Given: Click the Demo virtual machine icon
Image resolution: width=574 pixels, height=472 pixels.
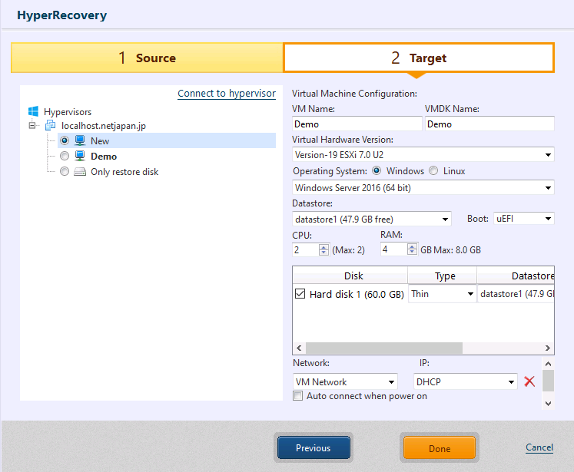Looking at the screenshot, I should [80, 157].
